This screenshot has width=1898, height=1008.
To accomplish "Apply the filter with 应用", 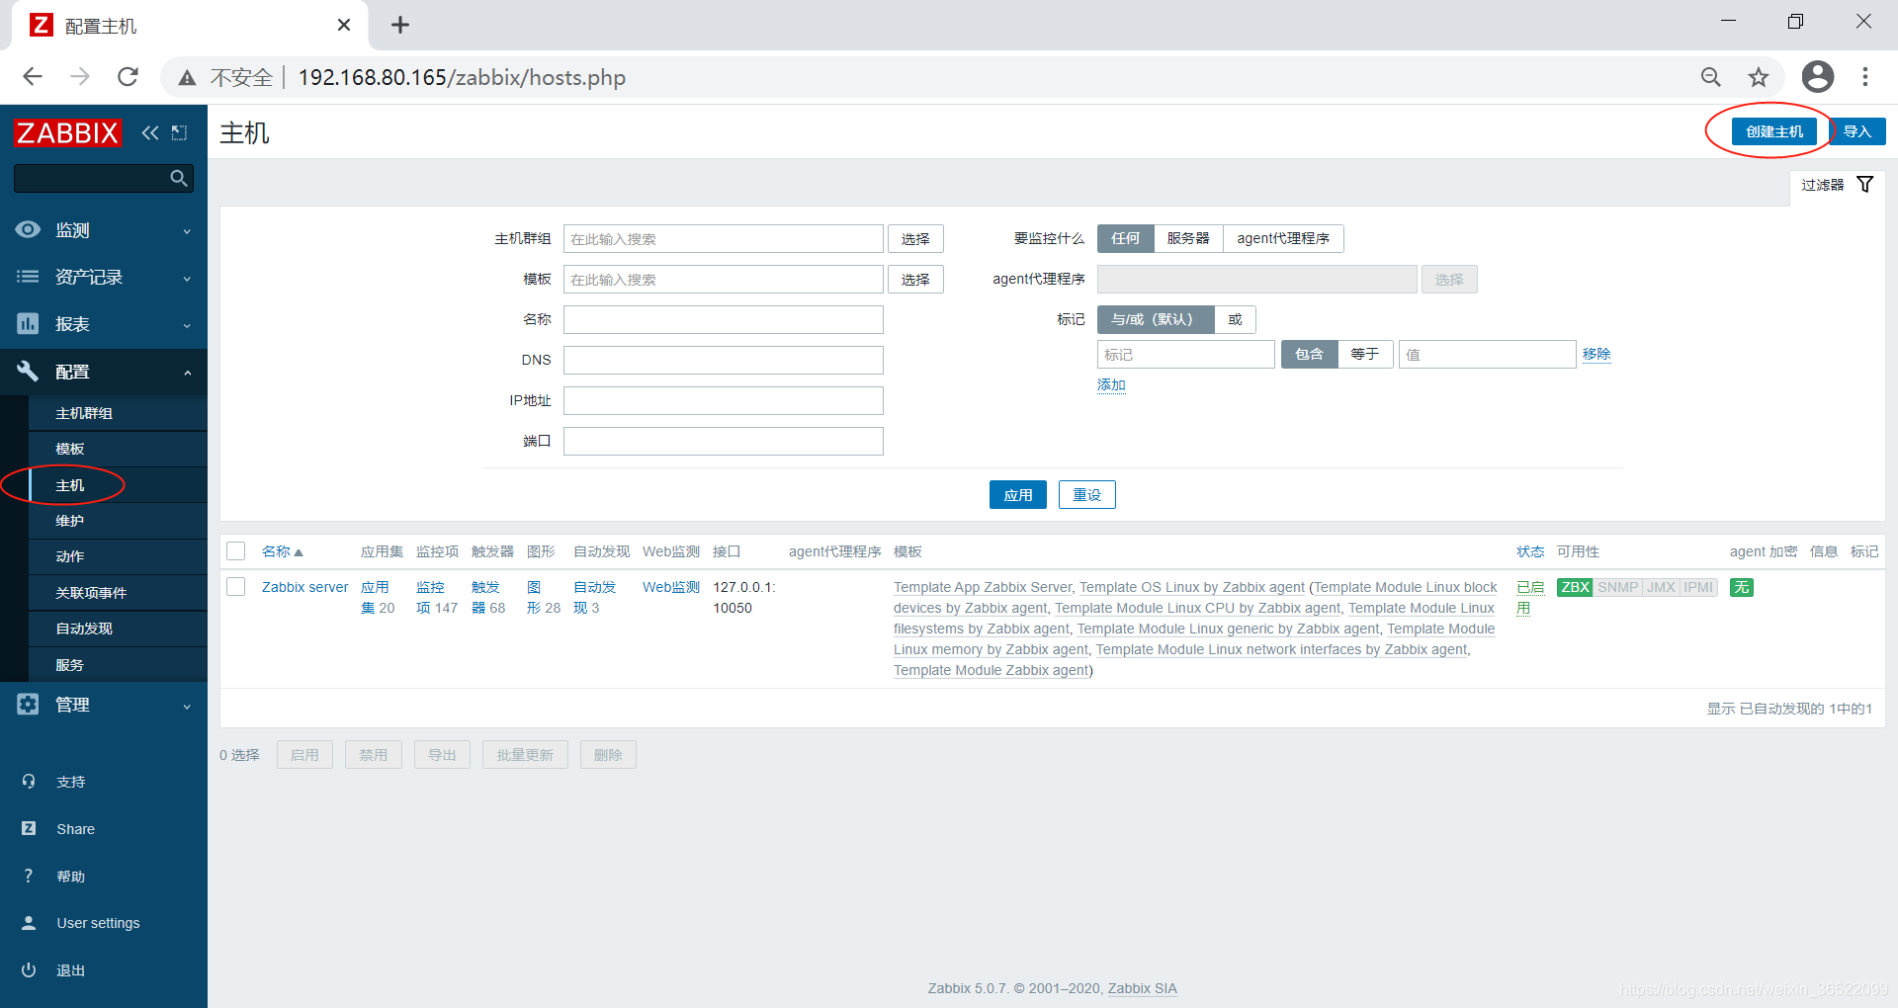I will point(1018,495).
